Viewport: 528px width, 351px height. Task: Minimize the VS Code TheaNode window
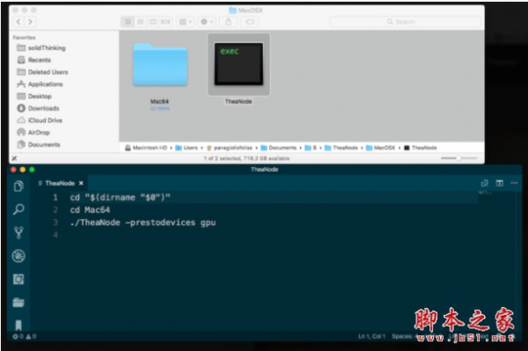23,170
